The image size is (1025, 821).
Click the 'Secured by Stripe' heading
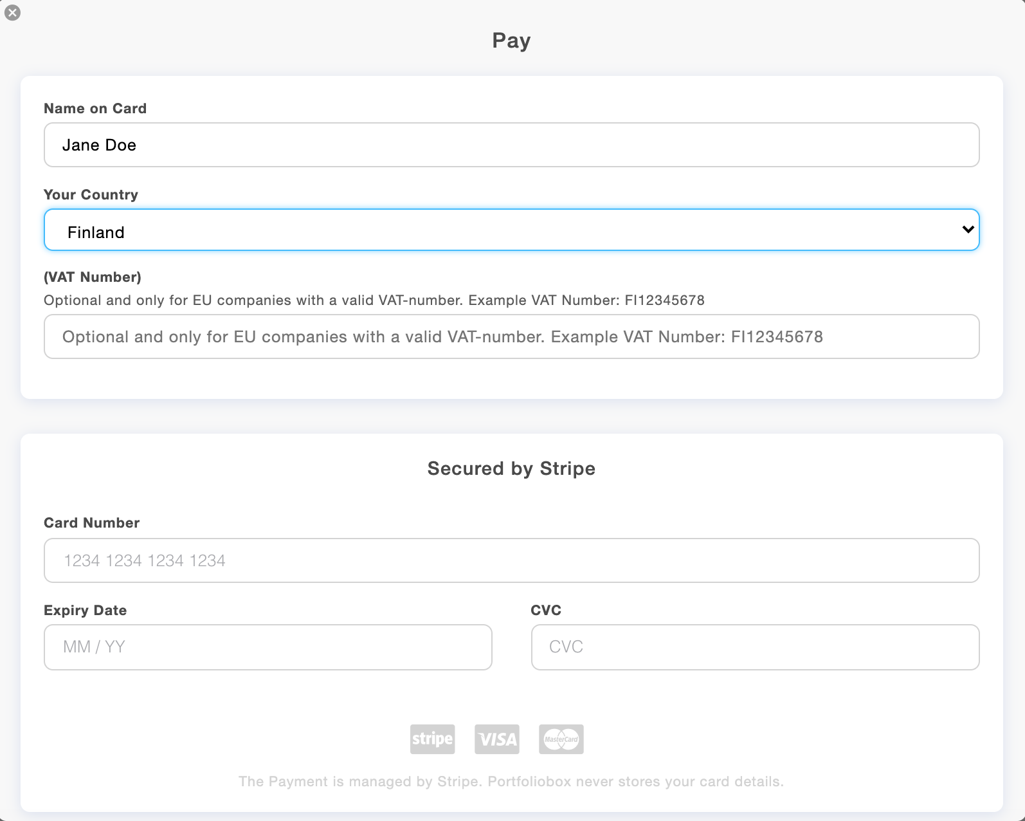(511, 468)
